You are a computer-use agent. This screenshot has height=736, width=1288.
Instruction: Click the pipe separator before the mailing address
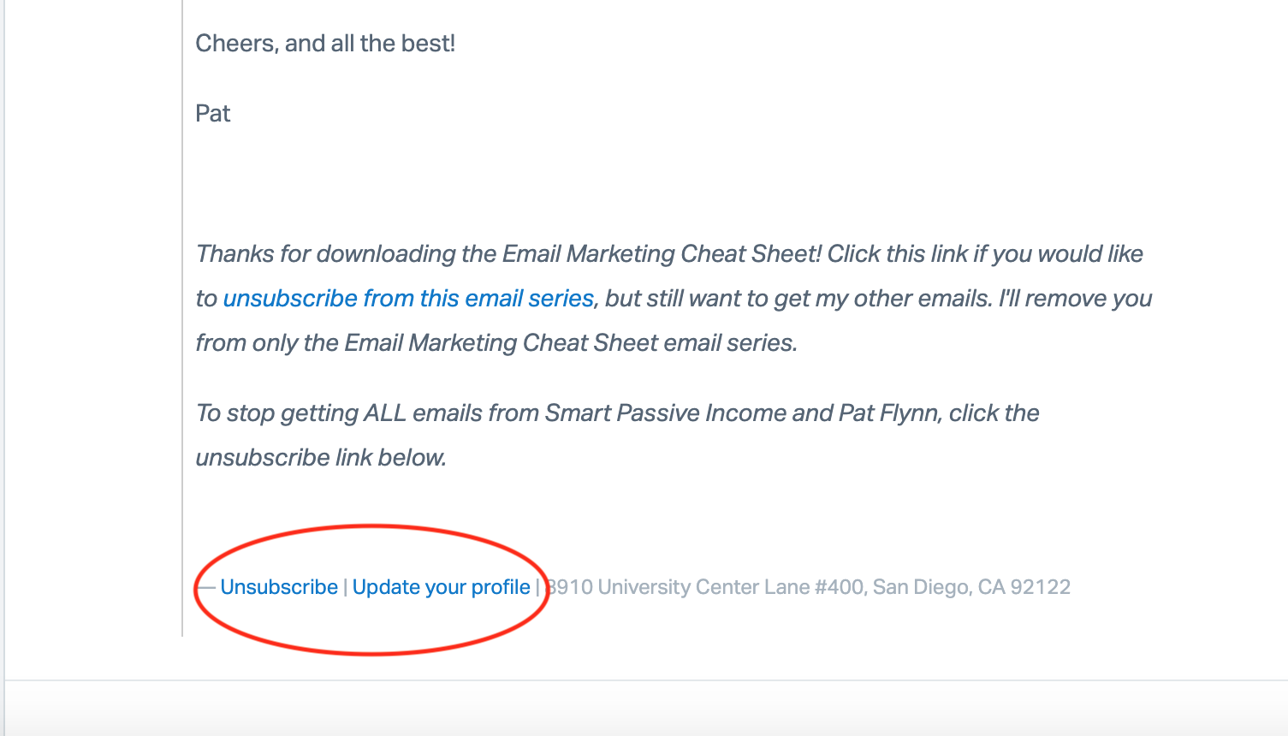537,587
